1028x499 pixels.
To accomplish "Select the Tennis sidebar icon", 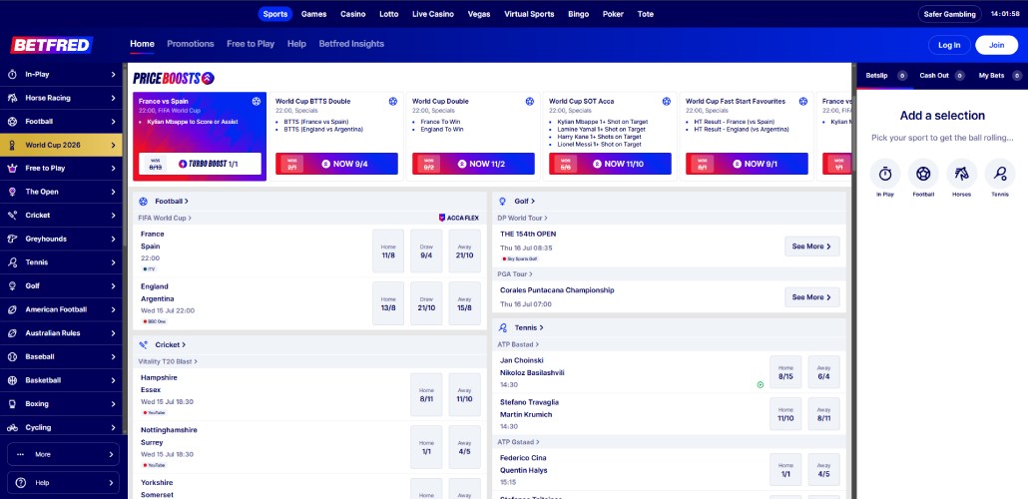I will coord(12,262).
